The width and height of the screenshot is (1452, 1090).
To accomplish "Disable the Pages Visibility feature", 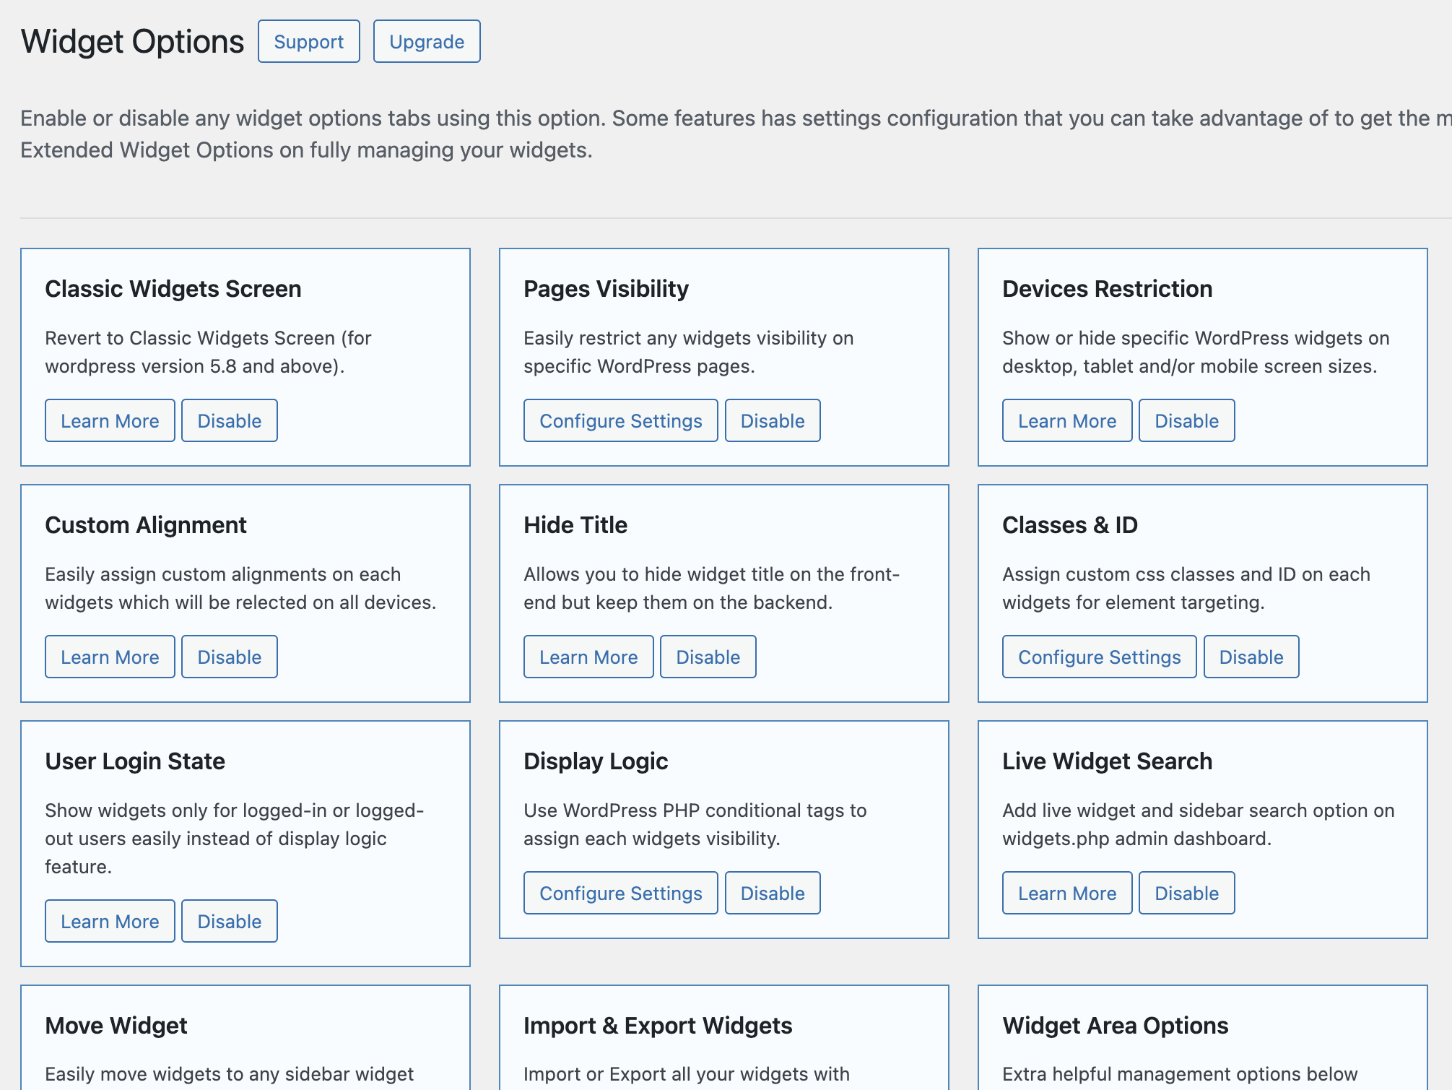I will pyautogui.click(x=773, y=420).
